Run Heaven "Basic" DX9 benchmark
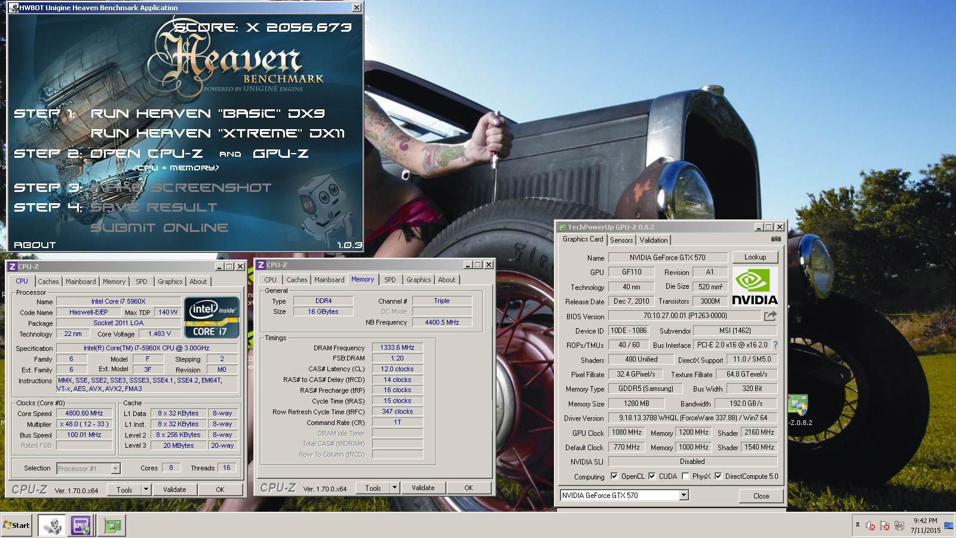The height and width of the screenshot is (538, 956). tap(207, 114)
